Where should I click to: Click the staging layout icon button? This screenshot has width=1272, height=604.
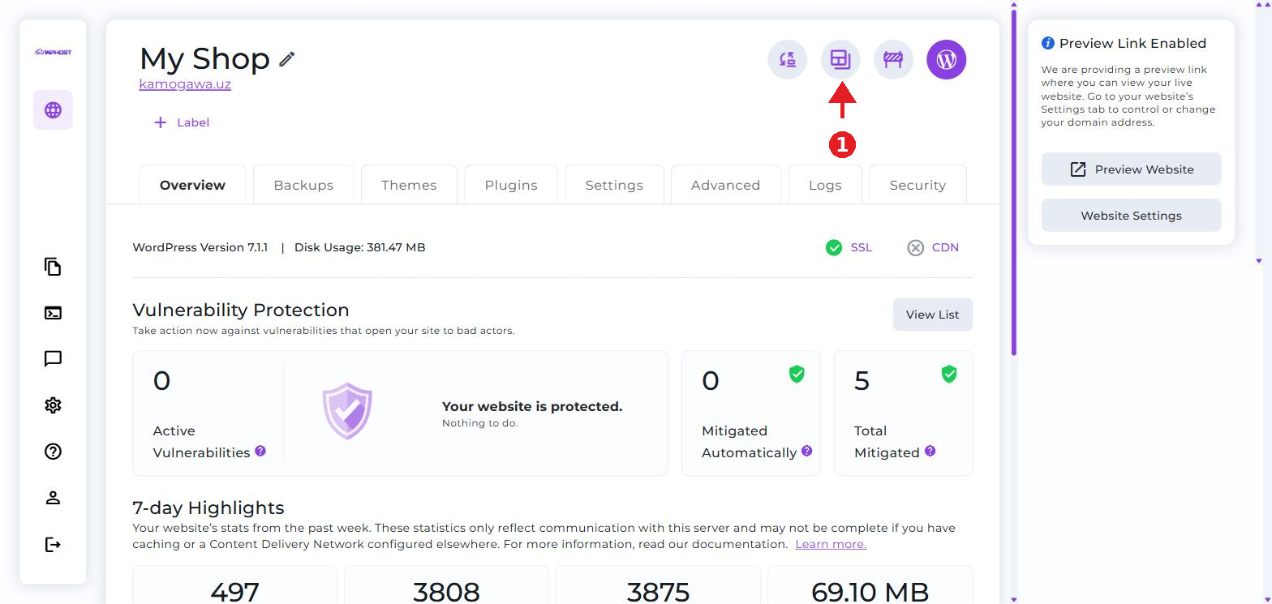[x=840, y=59]
